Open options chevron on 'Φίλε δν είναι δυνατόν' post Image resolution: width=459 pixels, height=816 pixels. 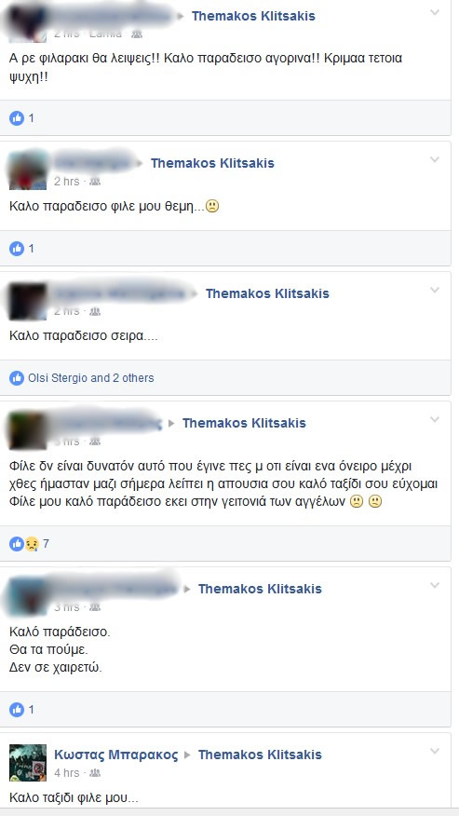(435, 419)
